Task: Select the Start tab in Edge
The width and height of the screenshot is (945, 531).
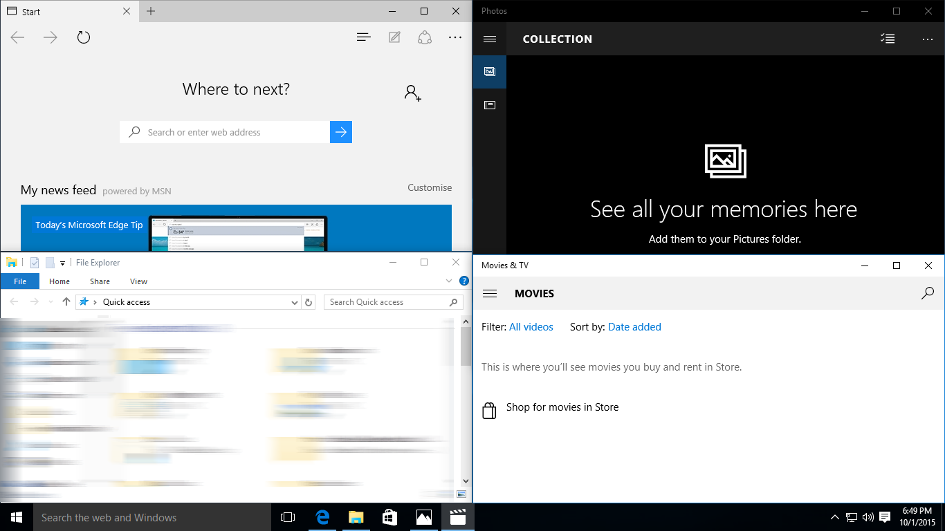Action: (x=69, y=11)
